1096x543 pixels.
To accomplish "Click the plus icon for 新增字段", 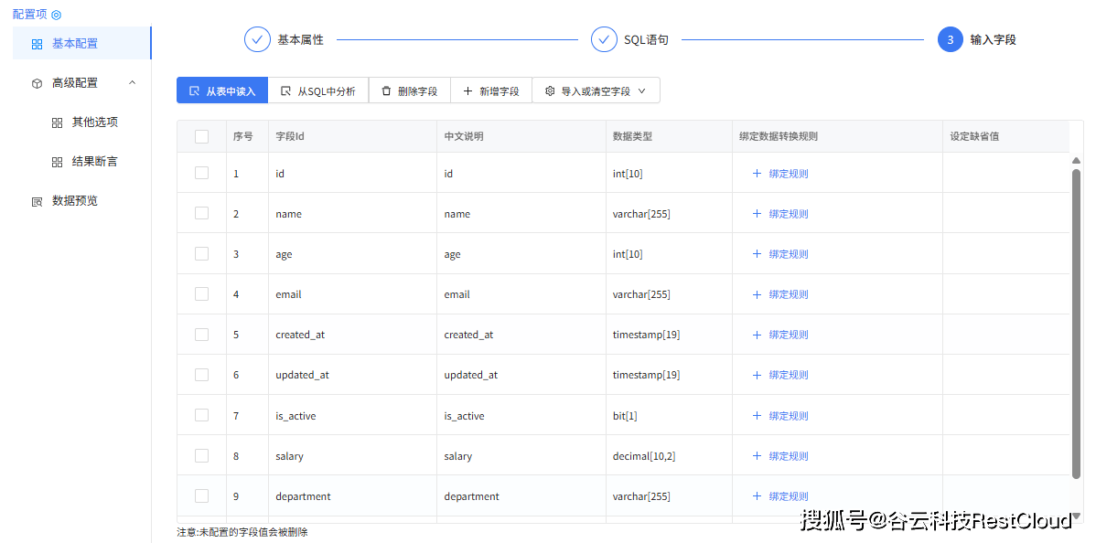I will pos(467,91).
